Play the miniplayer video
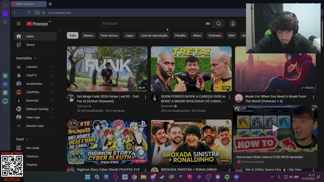The height and width of the screenshot is (182, 324). click(275, 128)
